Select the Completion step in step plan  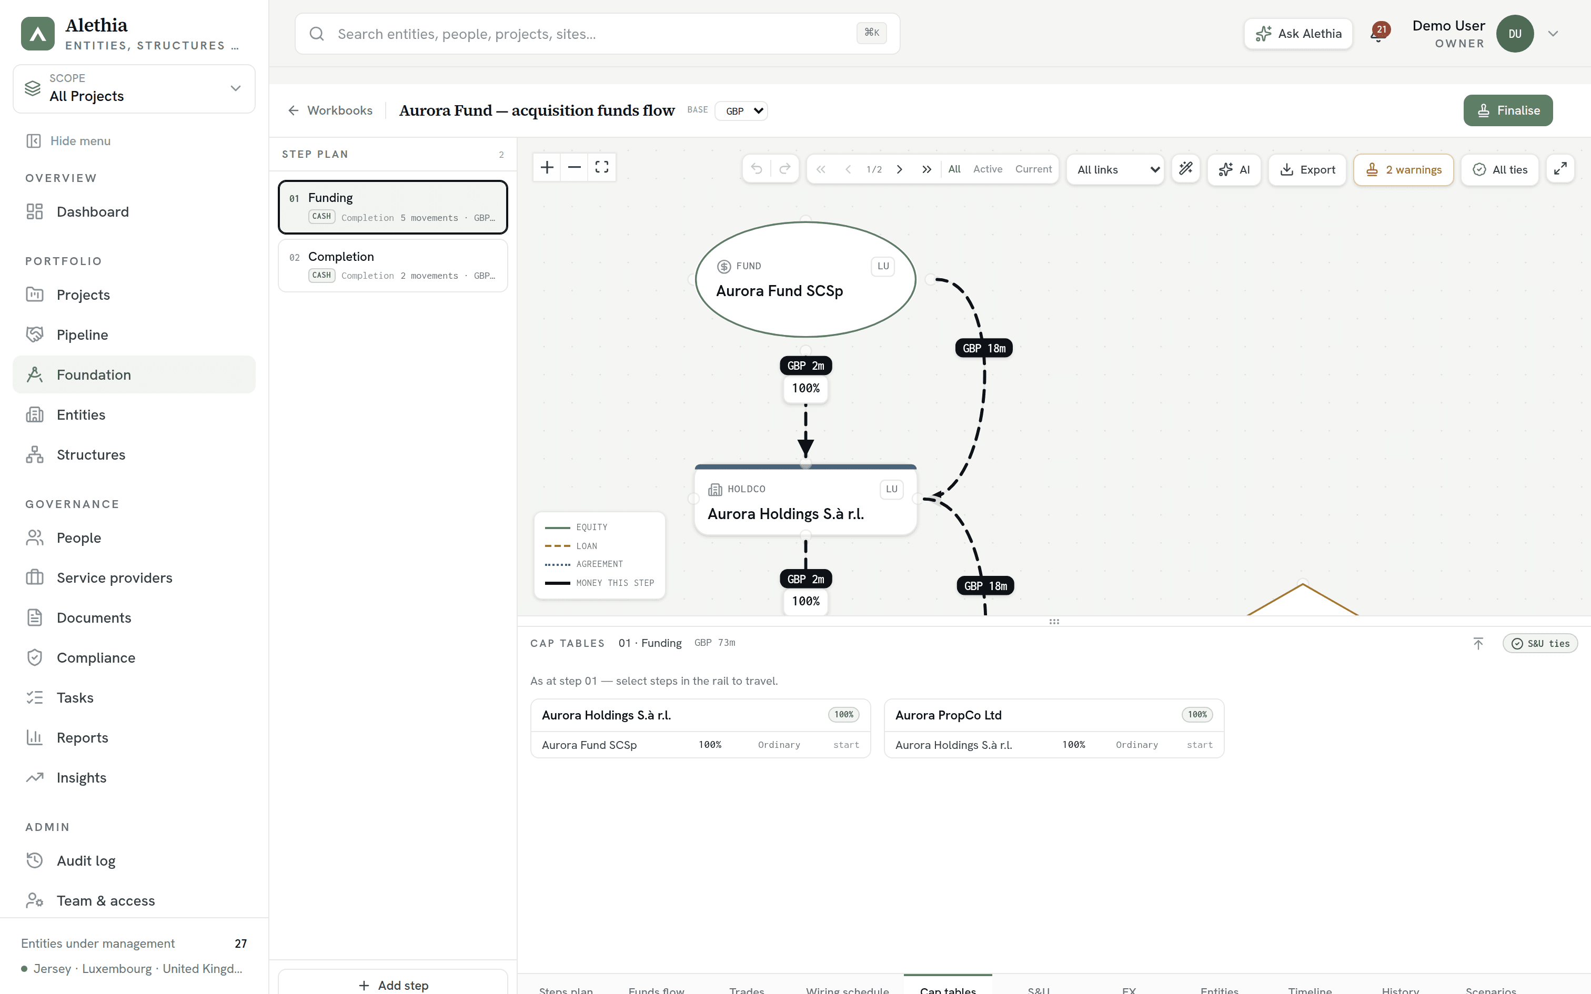[392, 266]
